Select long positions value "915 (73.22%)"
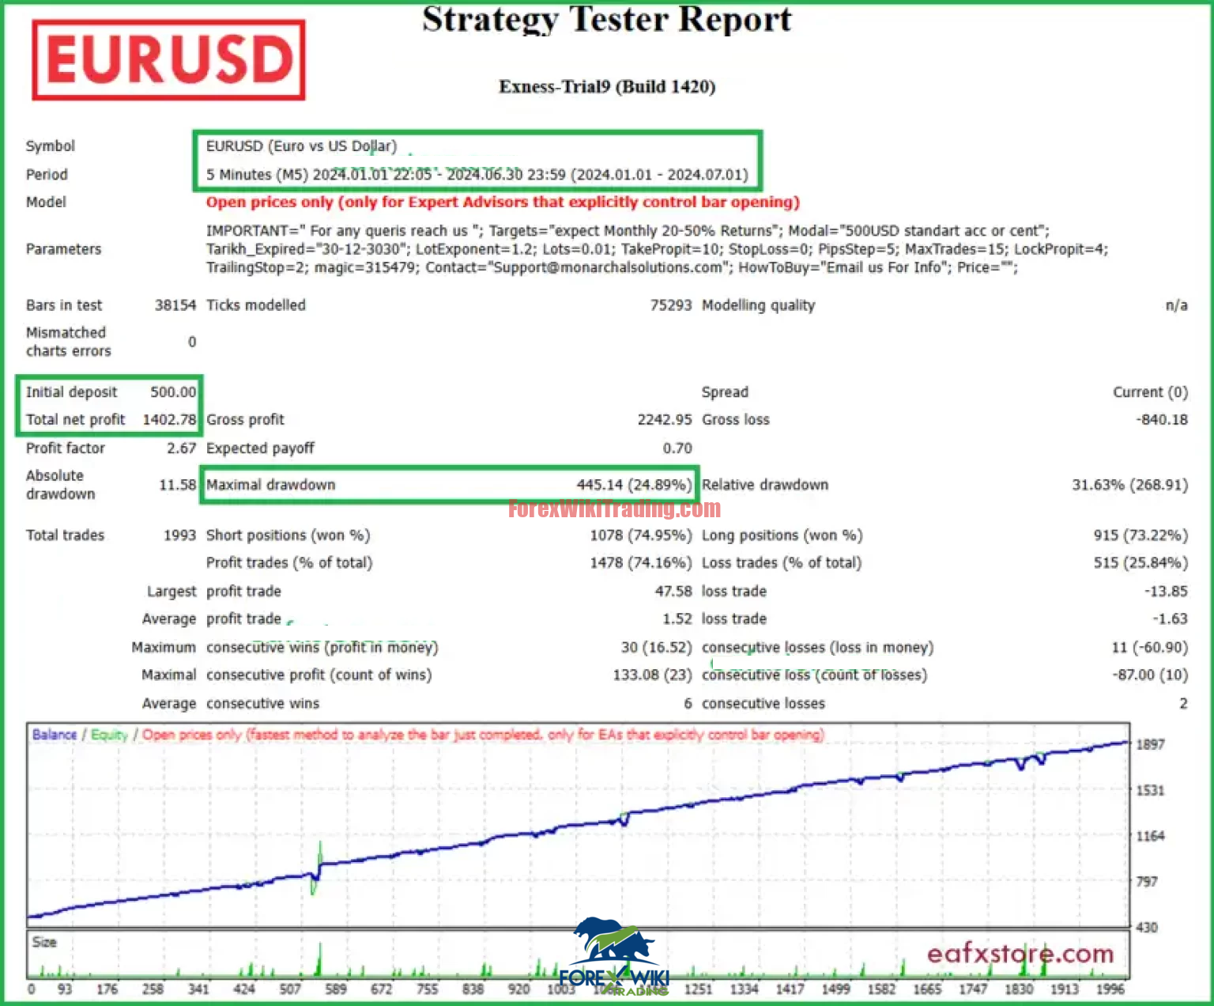The width and height of the screenshot is (1214, 1006). [x=1140, y=535]
